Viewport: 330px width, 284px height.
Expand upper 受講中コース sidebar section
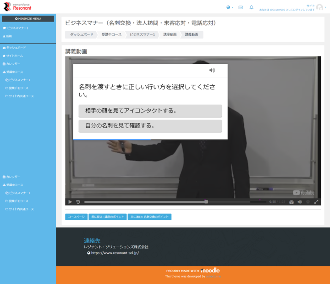pos(13,72)
